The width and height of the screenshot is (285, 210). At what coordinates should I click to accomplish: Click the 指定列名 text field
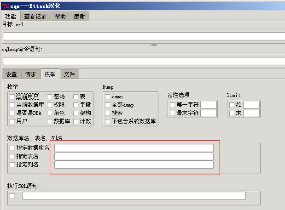click(134, 165)
